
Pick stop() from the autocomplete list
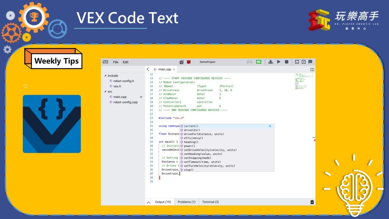pos(227,170)
